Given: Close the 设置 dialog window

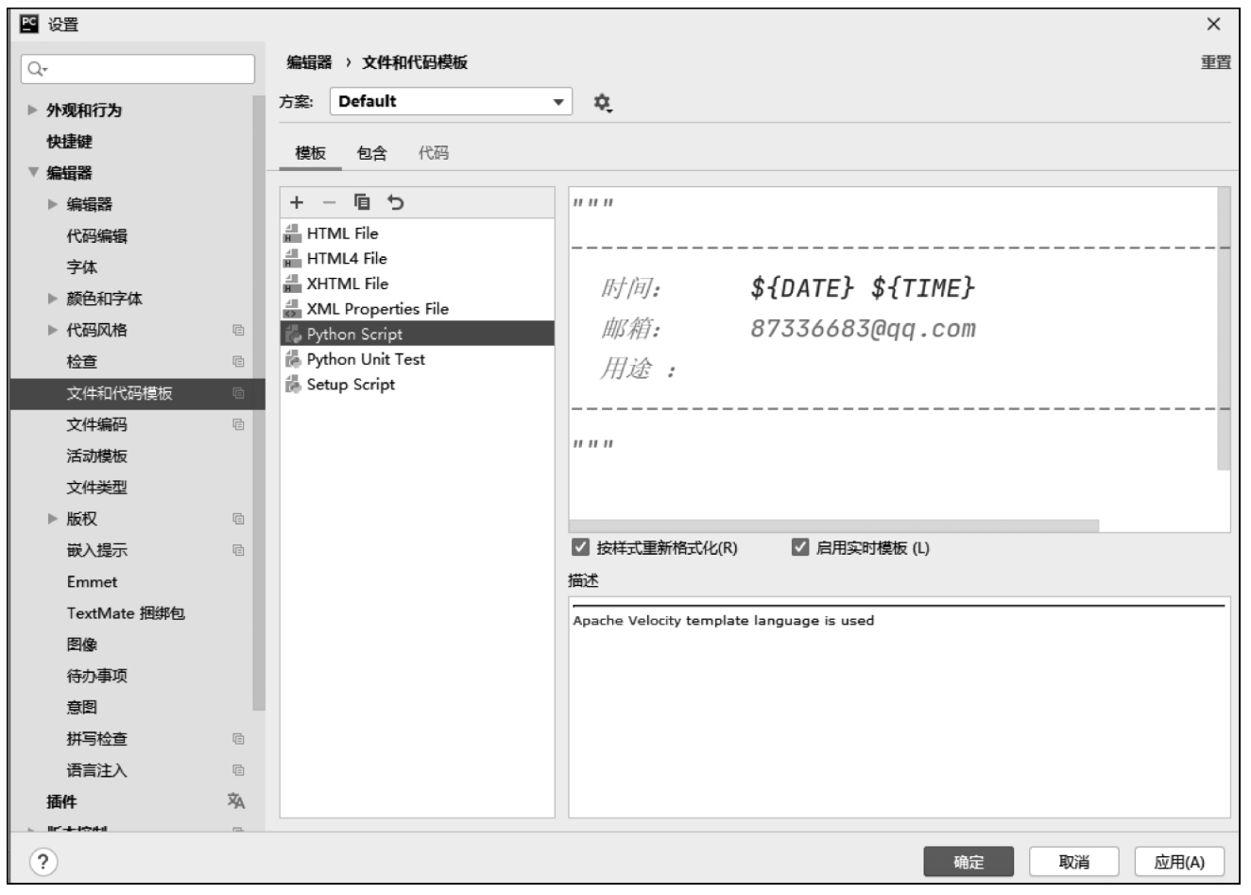Looking at the screenshot, I should [1213, 25].
